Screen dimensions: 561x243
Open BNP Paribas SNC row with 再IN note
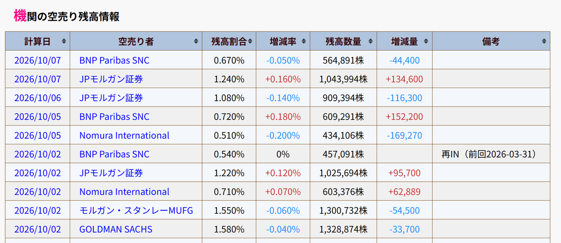click(x=114, y=155)
